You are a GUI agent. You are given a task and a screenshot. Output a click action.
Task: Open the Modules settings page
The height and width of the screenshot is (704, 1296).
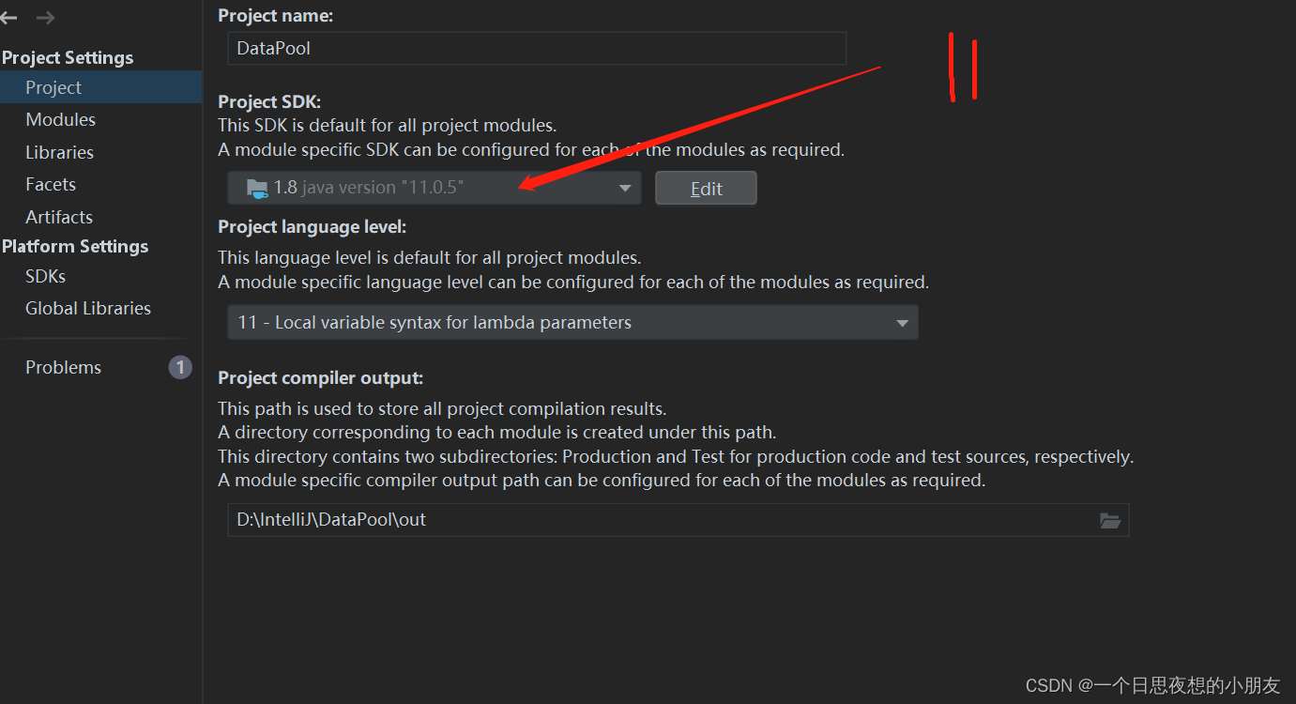61,119
